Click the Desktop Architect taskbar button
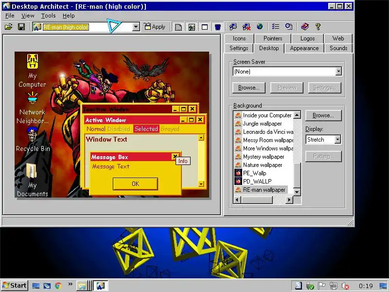The height and width of the screenshot is (292, 389). point(101,286)
